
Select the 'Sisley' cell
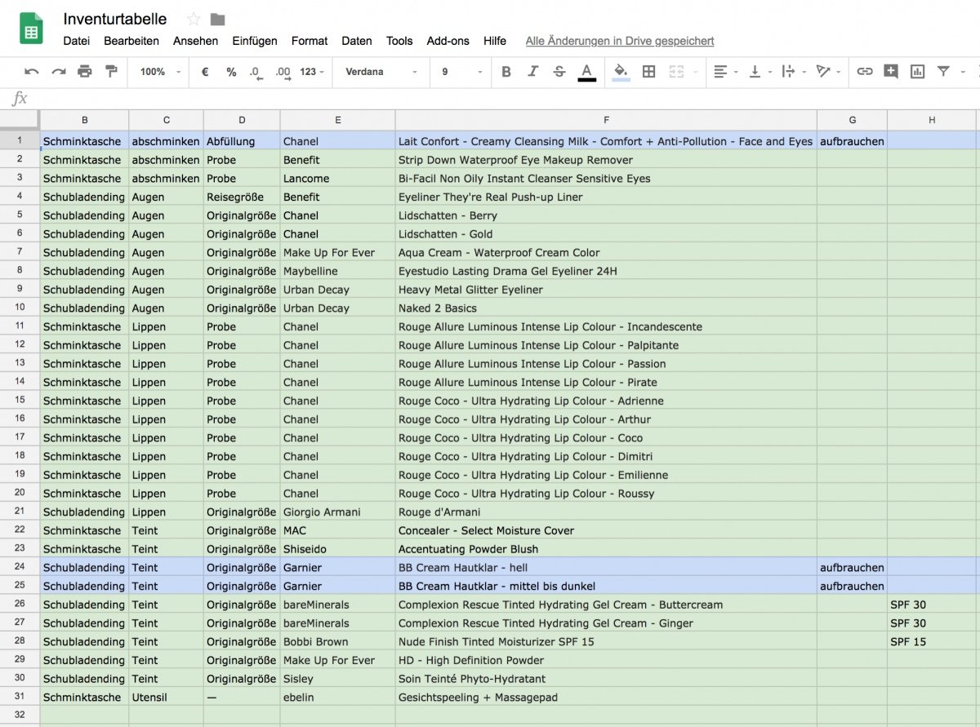(x=337, y=679)
